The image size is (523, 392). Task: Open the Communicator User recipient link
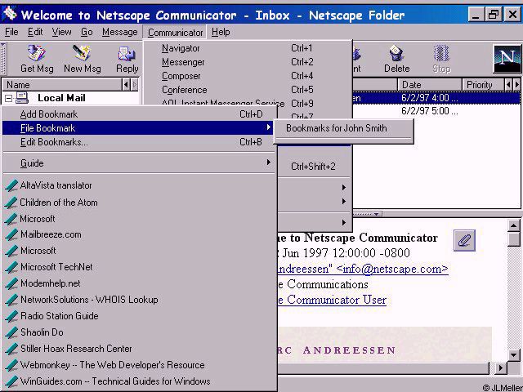332,300
